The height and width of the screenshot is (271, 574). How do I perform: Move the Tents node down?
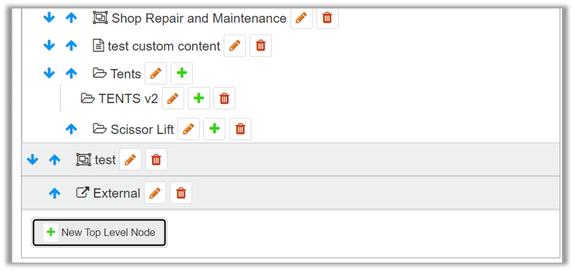(49, 73)
